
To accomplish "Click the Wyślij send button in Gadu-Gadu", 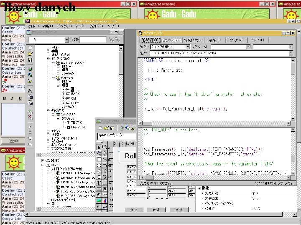I will 13,141.
